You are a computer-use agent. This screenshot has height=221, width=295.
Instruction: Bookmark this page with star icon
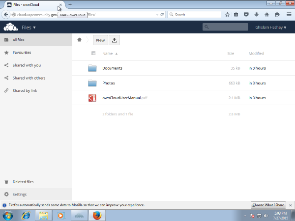click(227, 14)
